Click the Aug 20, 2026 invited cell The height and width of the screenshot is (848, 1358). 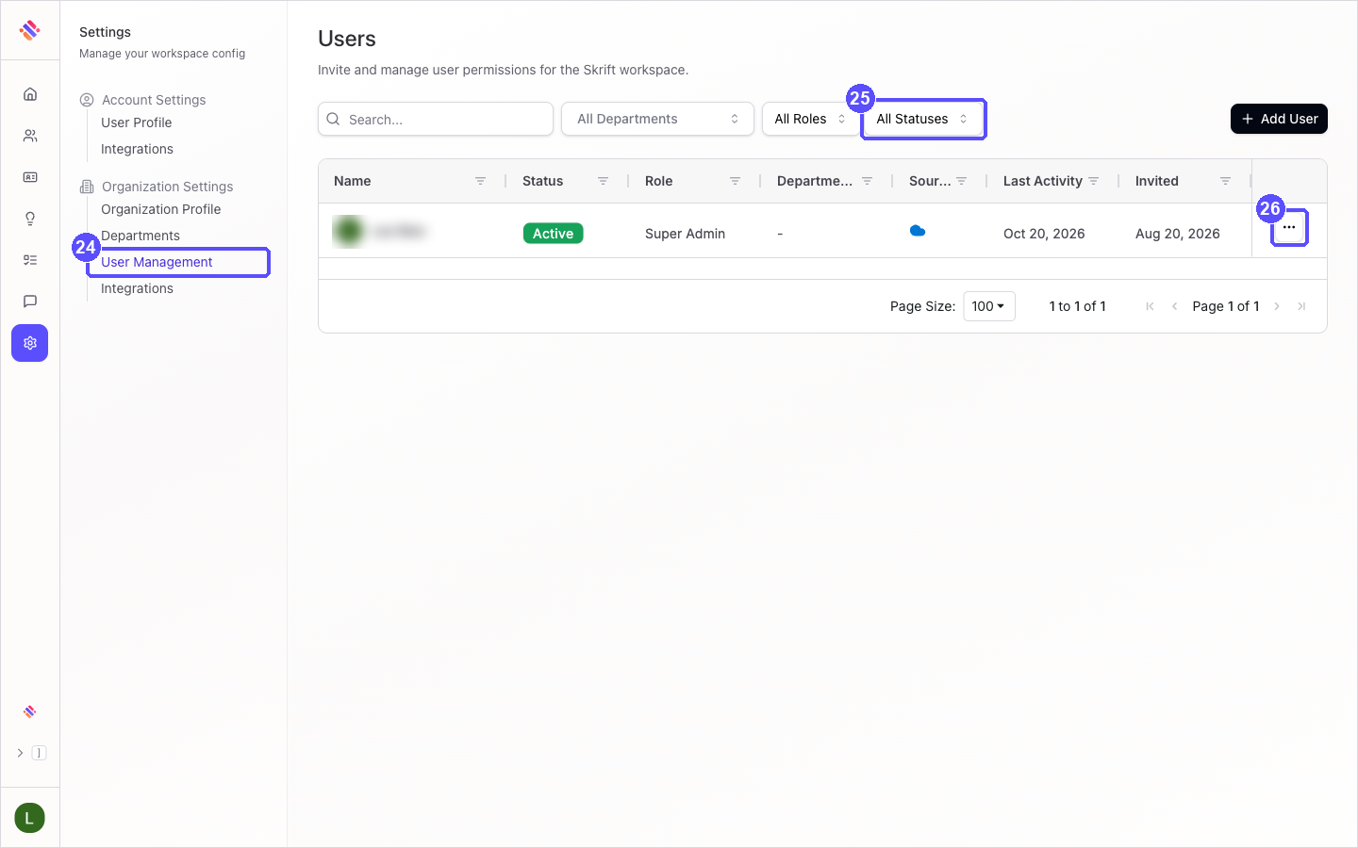(x=1178, y=234)
